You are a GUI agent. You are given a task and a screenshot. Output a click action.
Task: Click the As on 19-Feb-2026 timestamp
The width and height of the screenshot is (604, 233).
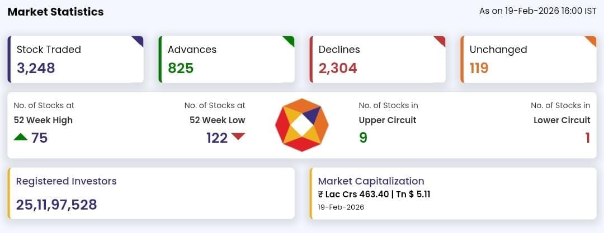537,11
